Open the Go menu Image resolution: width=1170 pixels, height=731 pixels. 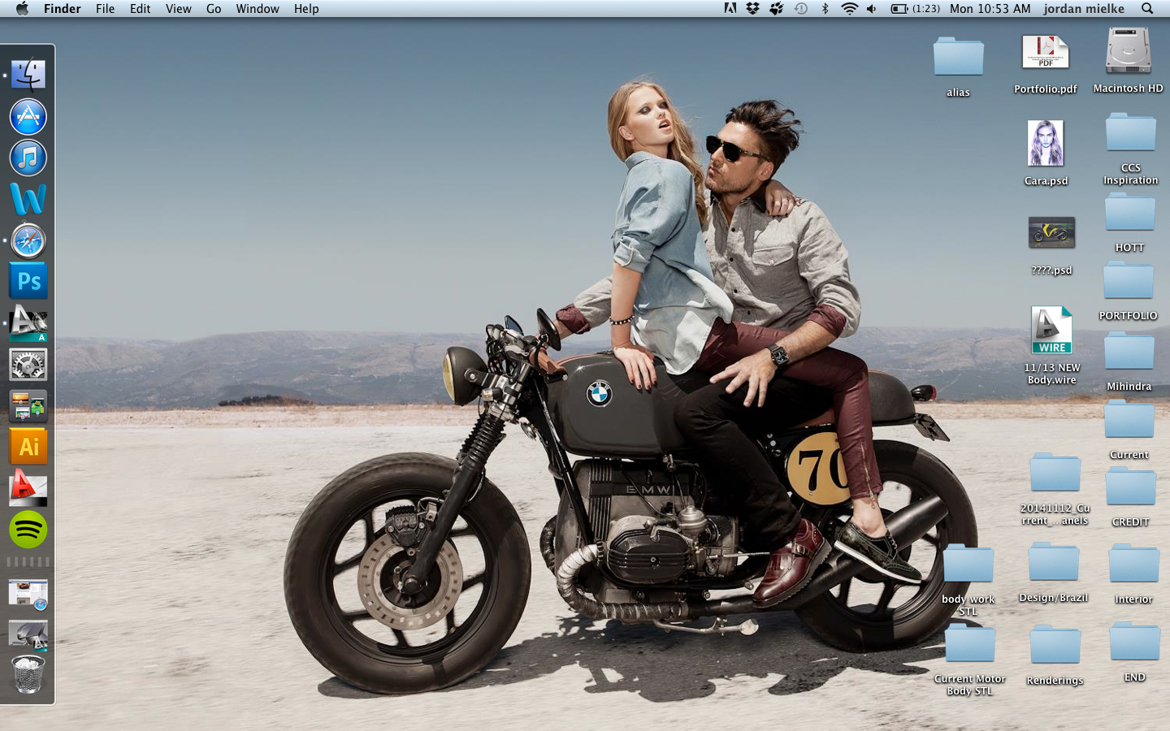pyautogui.click(x=214, y=8)
